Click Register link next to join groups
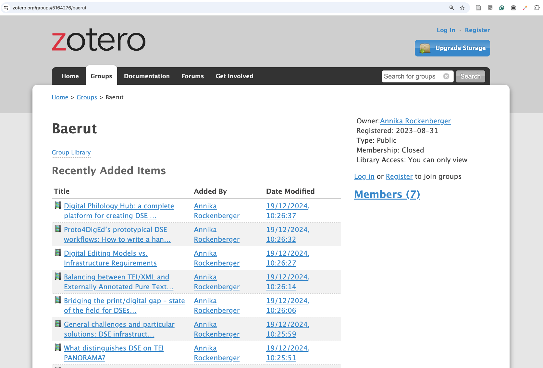 point(399,176)
